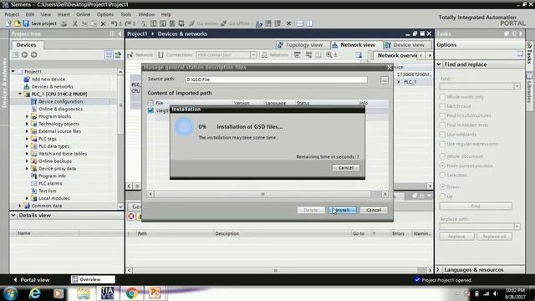Open the Project menu
535x301 pixels.
(12, 14)
